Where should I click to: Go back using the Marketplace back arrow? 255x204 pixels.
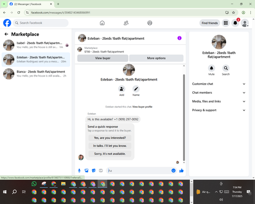click(6, 34)
